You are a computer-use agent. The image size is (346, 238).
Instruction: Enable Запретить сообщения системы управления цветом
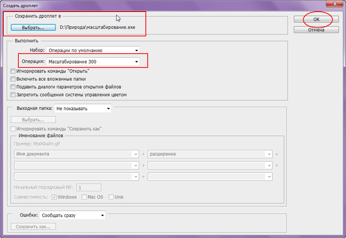(13, 95)
